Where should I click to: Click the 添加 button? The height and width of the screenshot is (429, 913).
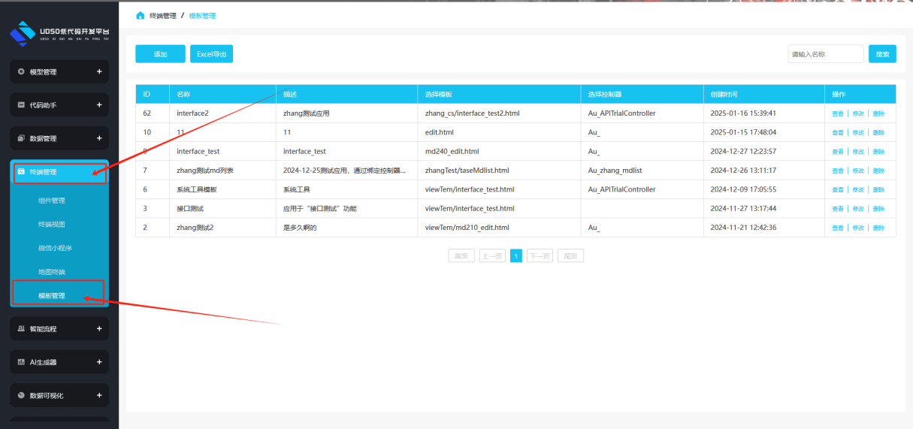pyautogui.click(x=160, y=54)
